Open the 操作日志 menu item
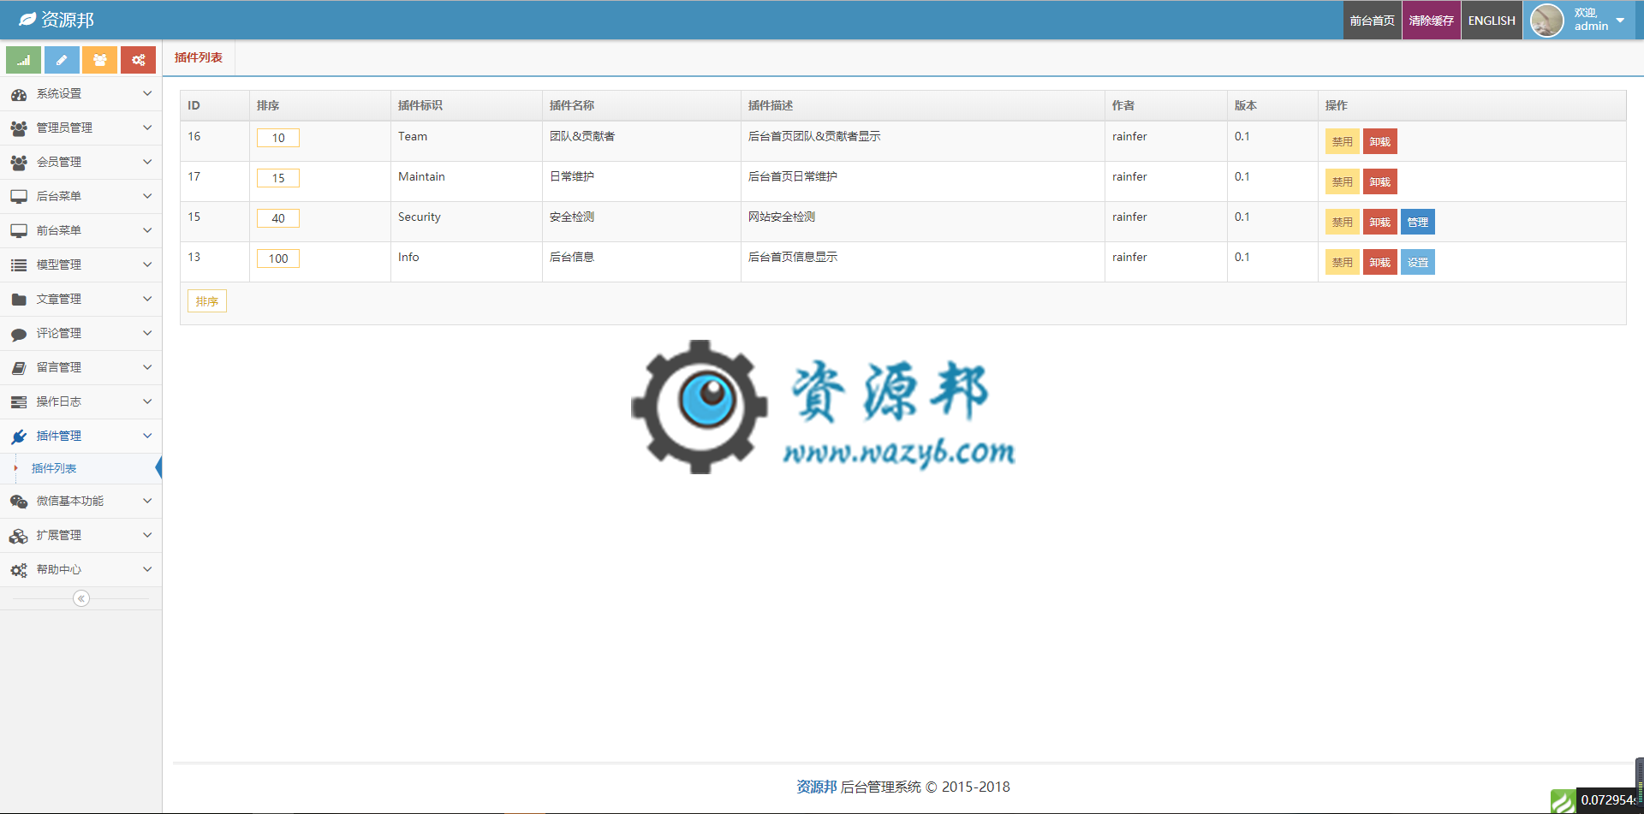 pyautogui.click(x=80, y=401)
